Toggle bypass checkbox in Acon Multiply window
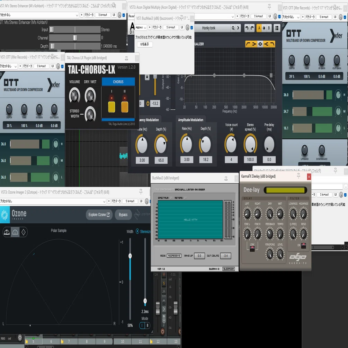 [x=279, y=16]
